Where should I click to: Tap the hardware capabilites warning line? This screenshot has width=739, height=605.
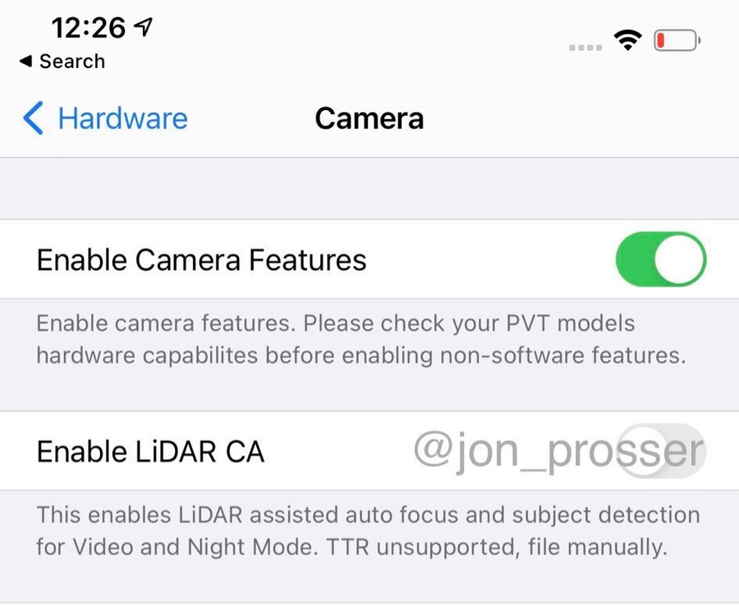[361, 355]
